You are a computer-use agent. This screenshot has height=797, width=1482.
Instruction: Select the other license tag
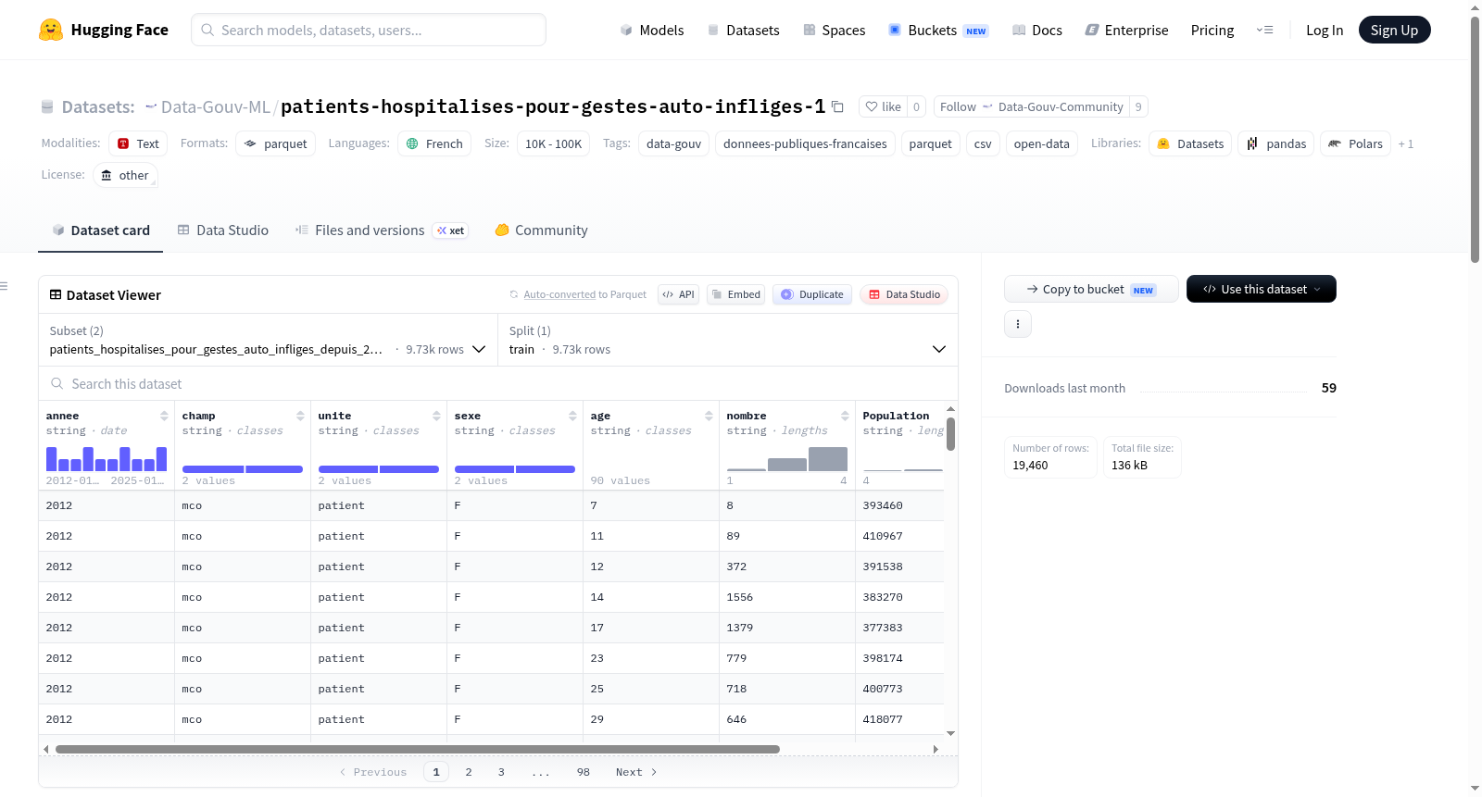[125, 175]
